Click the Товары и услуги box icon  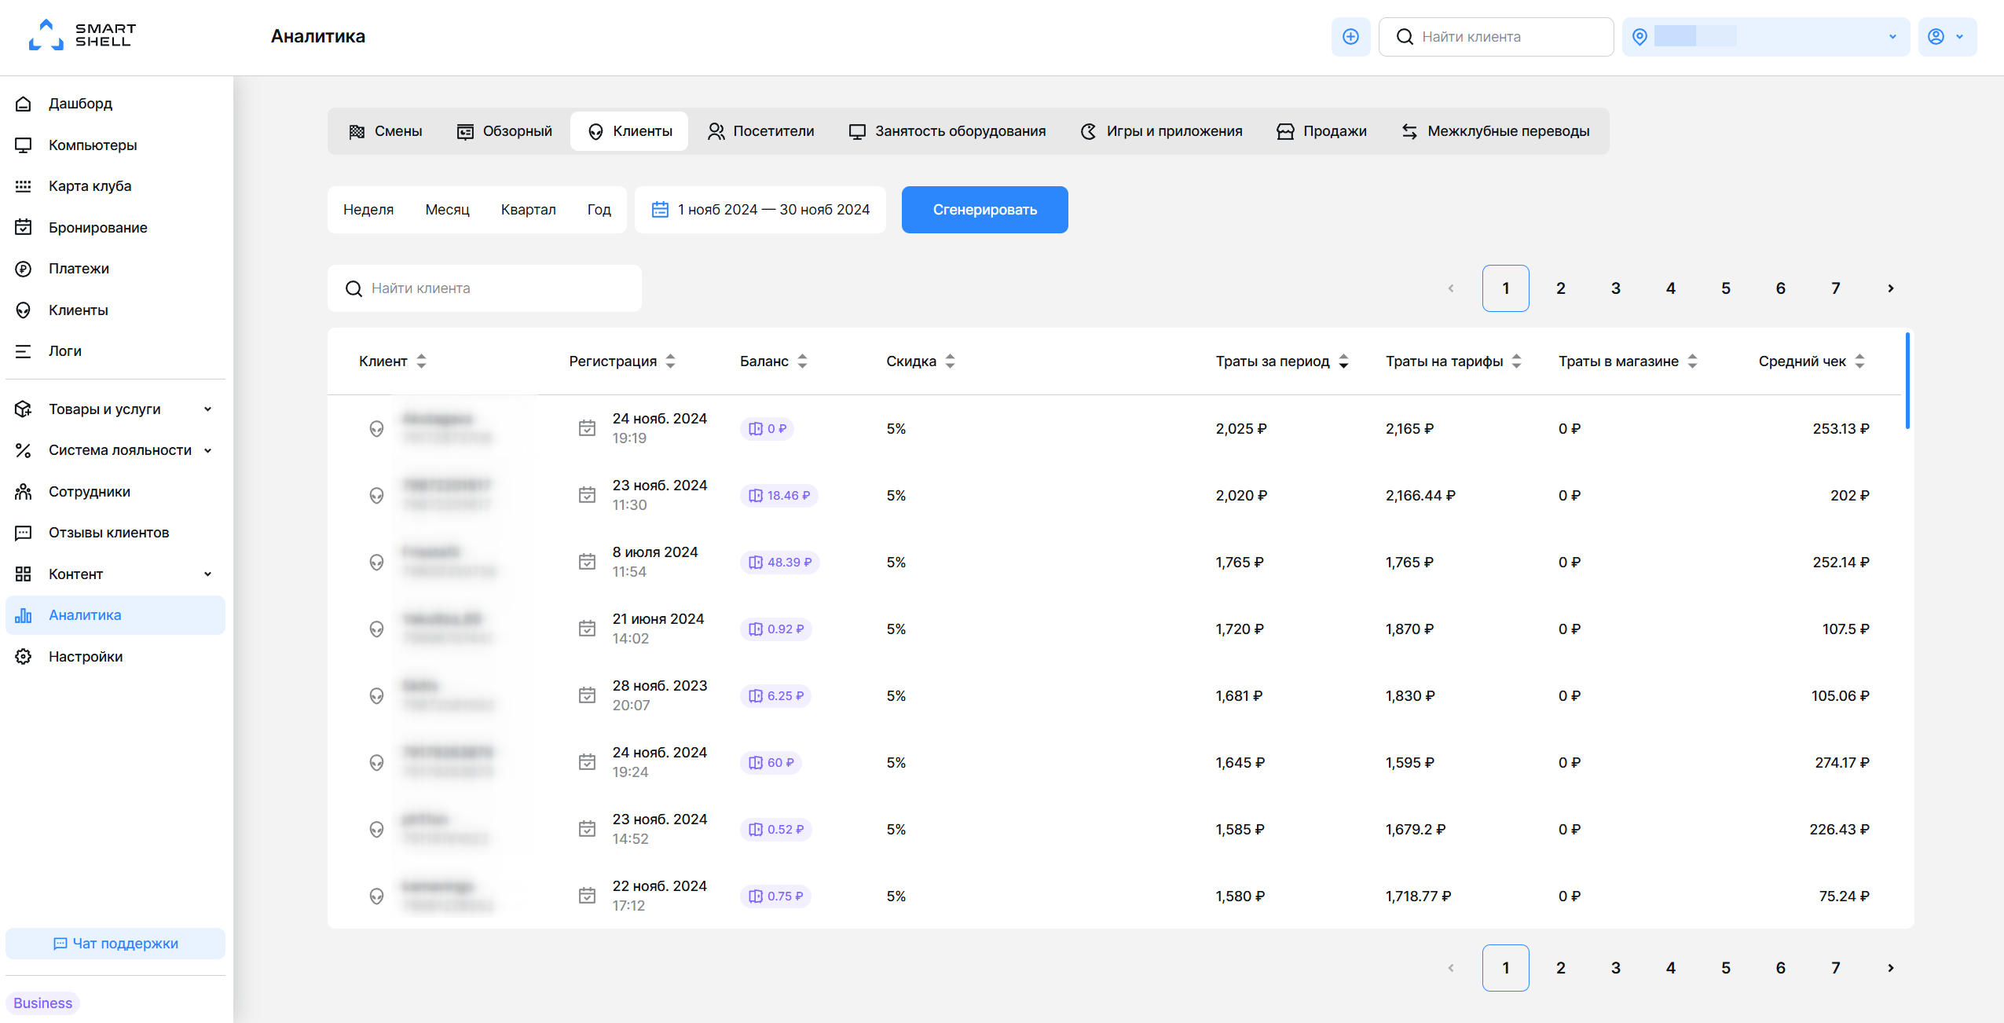coord(24,409)
